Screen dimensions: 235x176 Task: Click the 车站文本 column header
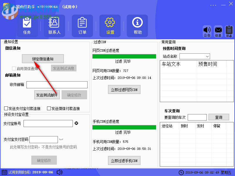pyautogui.click(x=178, y=64)
